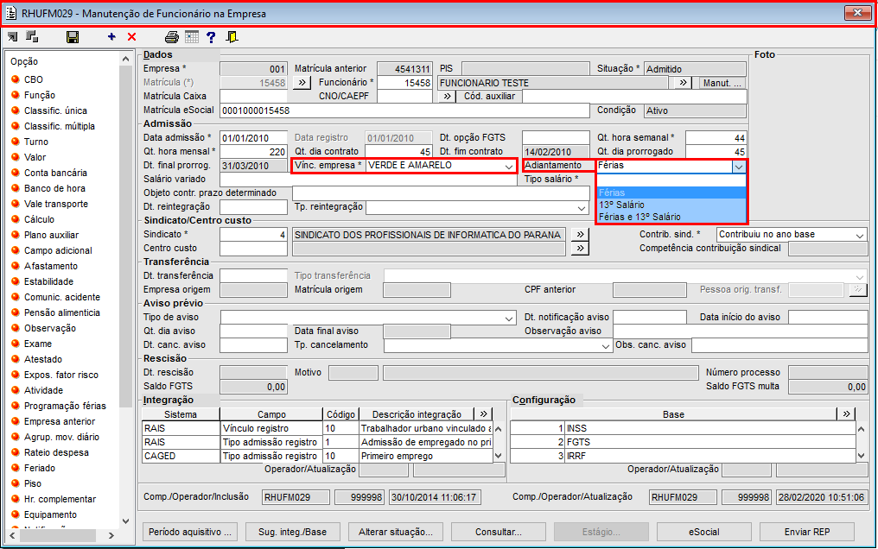
Task: Click the Enviar REP button
Action: [807, 532]
